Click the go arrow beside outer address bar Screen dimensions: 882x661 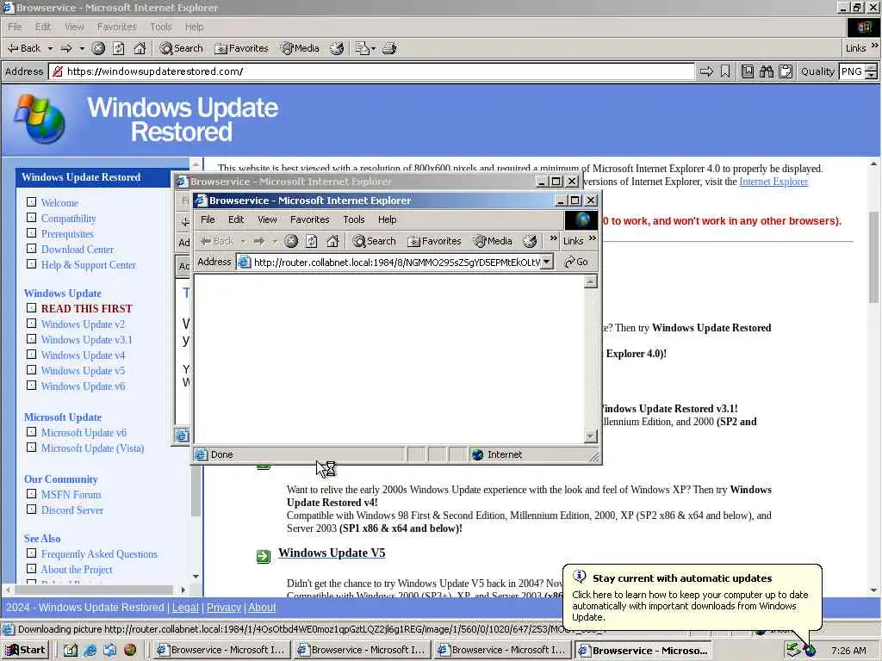(x=706, y=71)
